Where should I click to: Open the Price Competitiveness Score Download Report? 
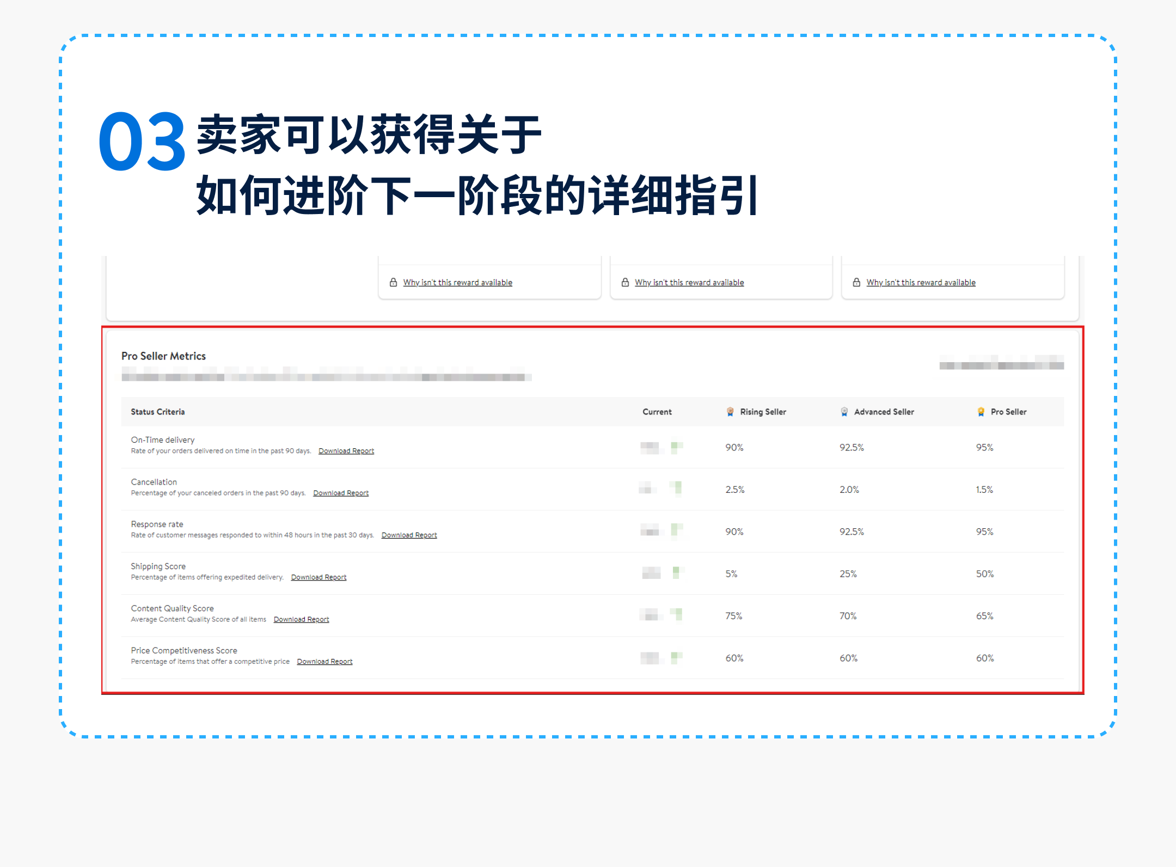[324, 661]
